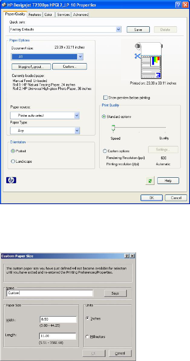Click the Margins/Layout button
Screen dimensions: 190x361
click(31, 67)
